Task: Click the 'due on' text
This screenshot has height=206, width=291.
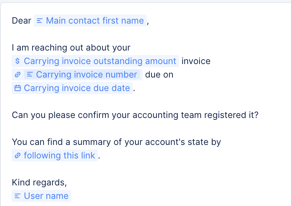Action: tap(159, 75)
